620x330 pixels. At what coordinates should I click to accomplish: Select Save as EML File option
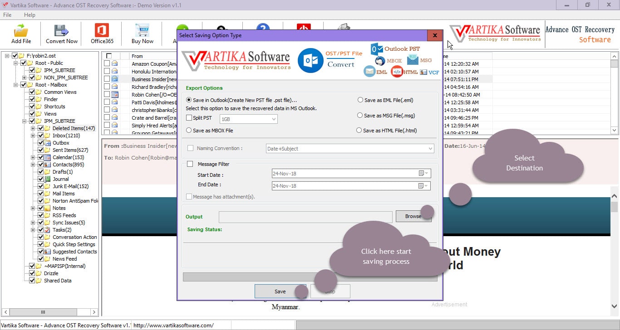(x=360, y=100)
